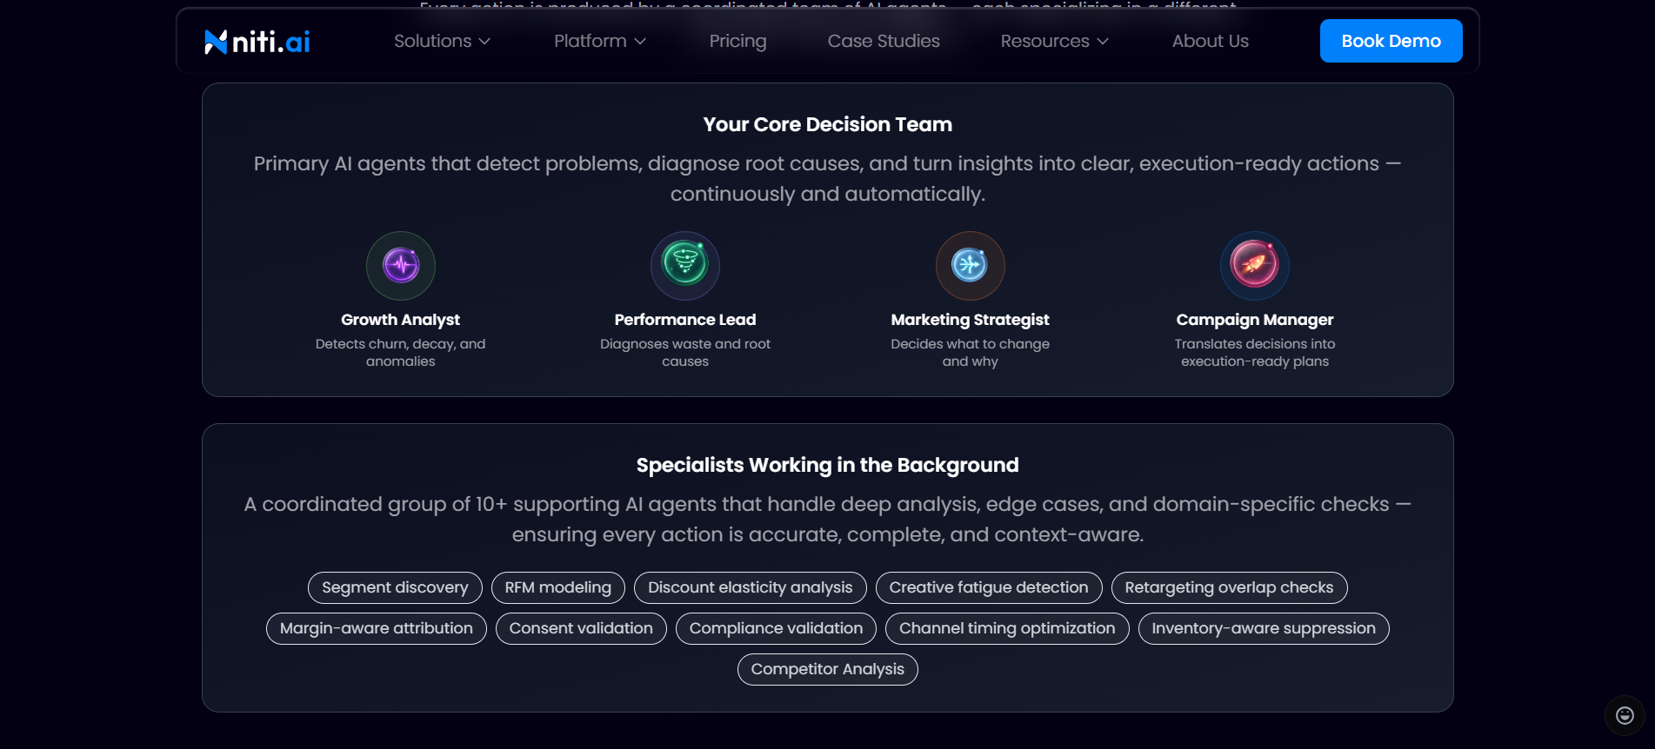
Task: Click the Campaign Manager rocket icon
Action: pyautogui.click(x=1254, y=265)
